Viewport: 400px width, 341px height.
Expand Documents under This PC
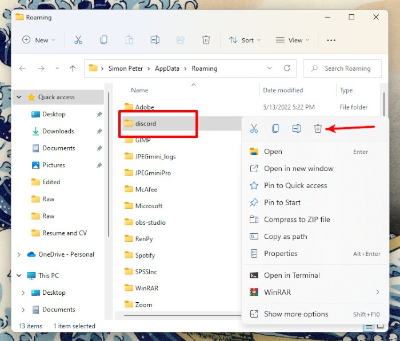(23, 310)
